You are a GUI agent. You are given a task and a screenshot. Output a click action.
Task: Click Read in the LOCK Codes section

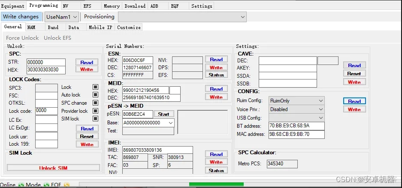87,129
